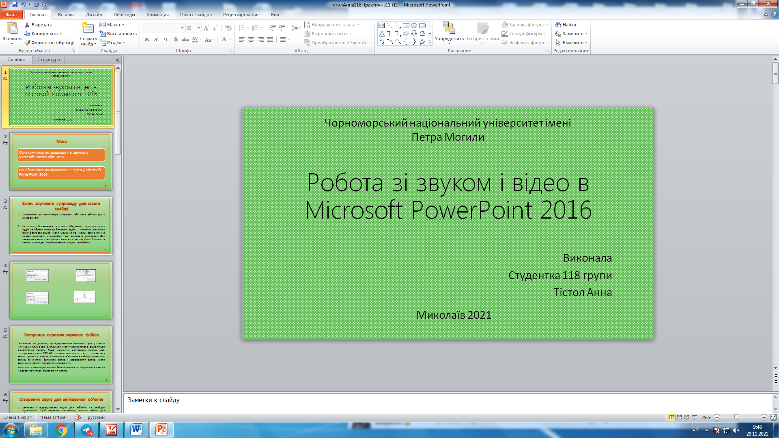The image size is (779, 438).
Task: Select the Text Box shape in gallery
Action: pyautogui.click(x=382, y=25)
